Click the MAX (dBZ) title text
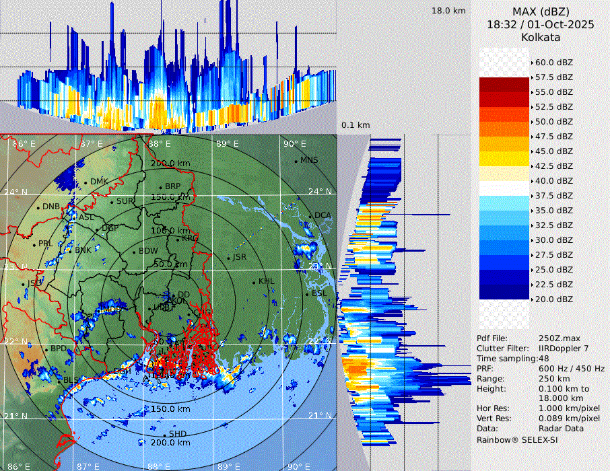Viewport: 610px width, 471px height. tap(541, 11)
